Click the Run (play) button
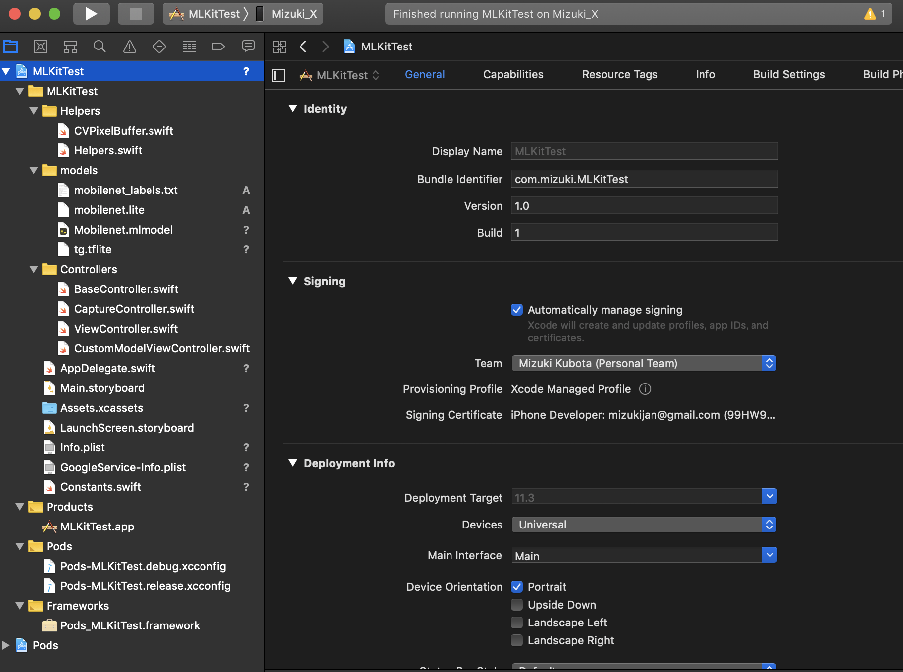The image size is (903, 672). coord(91,14)
